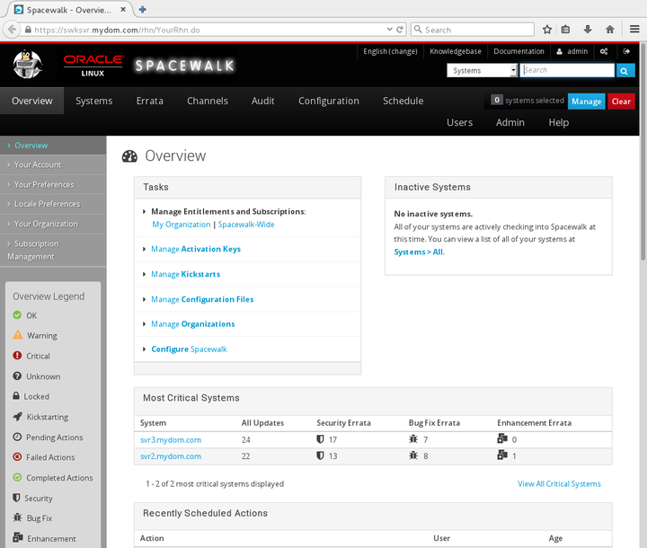Click the blue Manage button

tap(586, 102)
